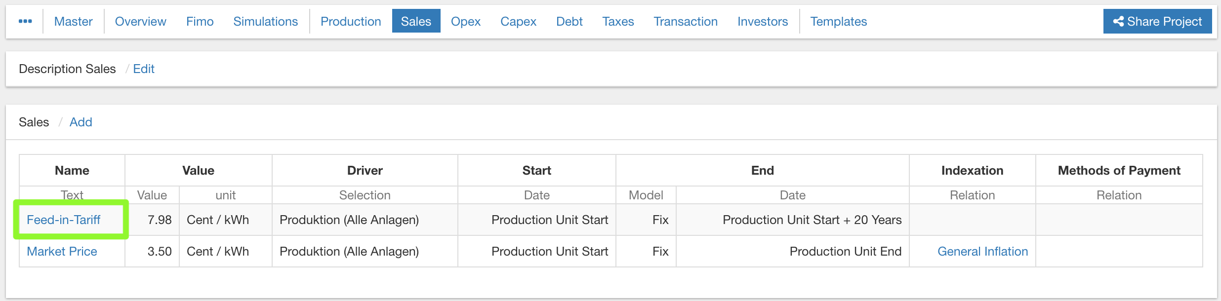Open the Market Price sales item
Screen dimensions: 1221x301
[62, 251]
